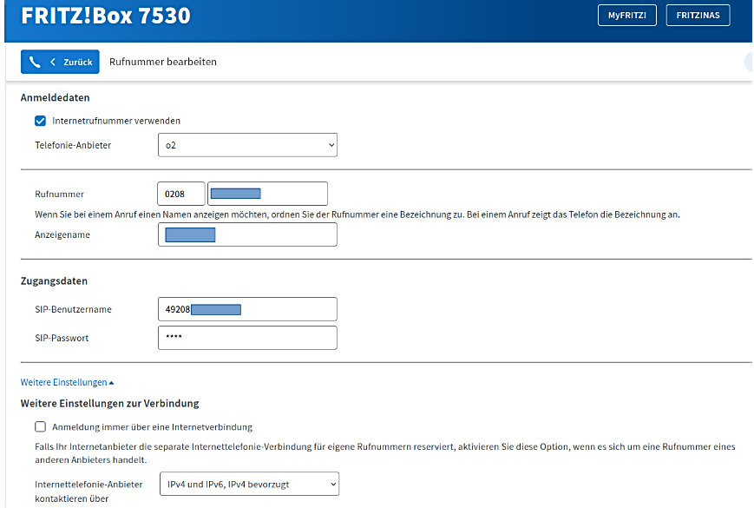Open the IPv4 und IPv6 protocol dropdown

tap(249, 484)
